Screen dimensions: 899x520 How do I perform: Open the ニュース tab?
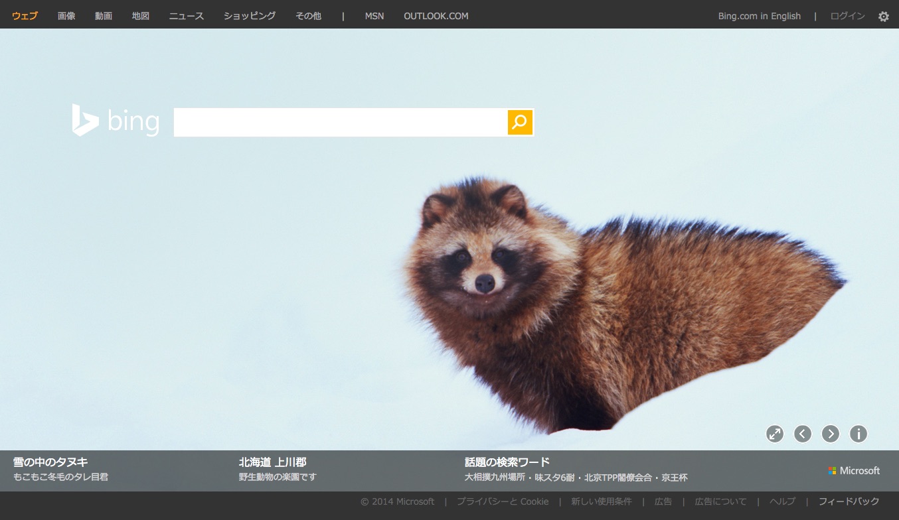(187, 16)
